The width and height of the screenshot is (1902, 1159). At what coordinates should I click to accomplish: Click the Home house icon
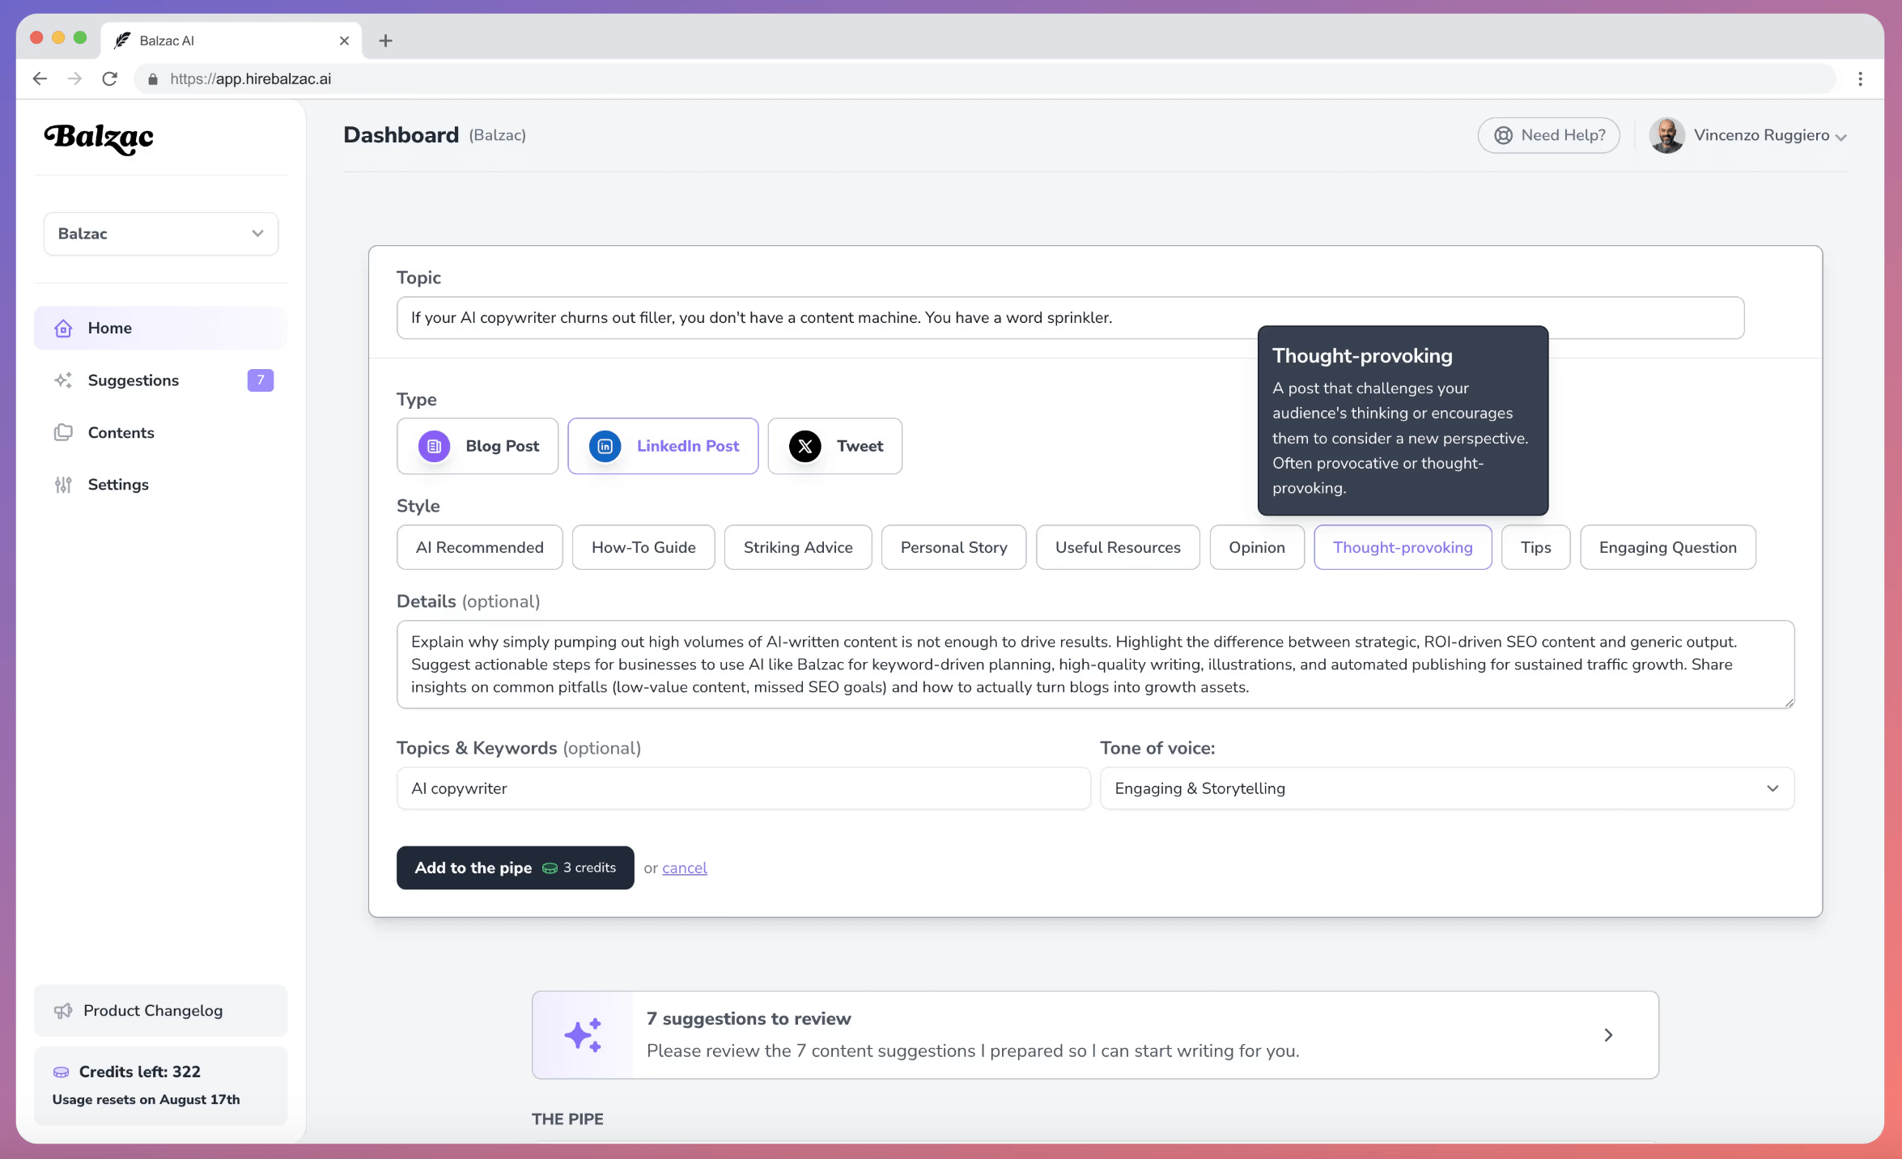pyautogui.click(x=63, y=328)
